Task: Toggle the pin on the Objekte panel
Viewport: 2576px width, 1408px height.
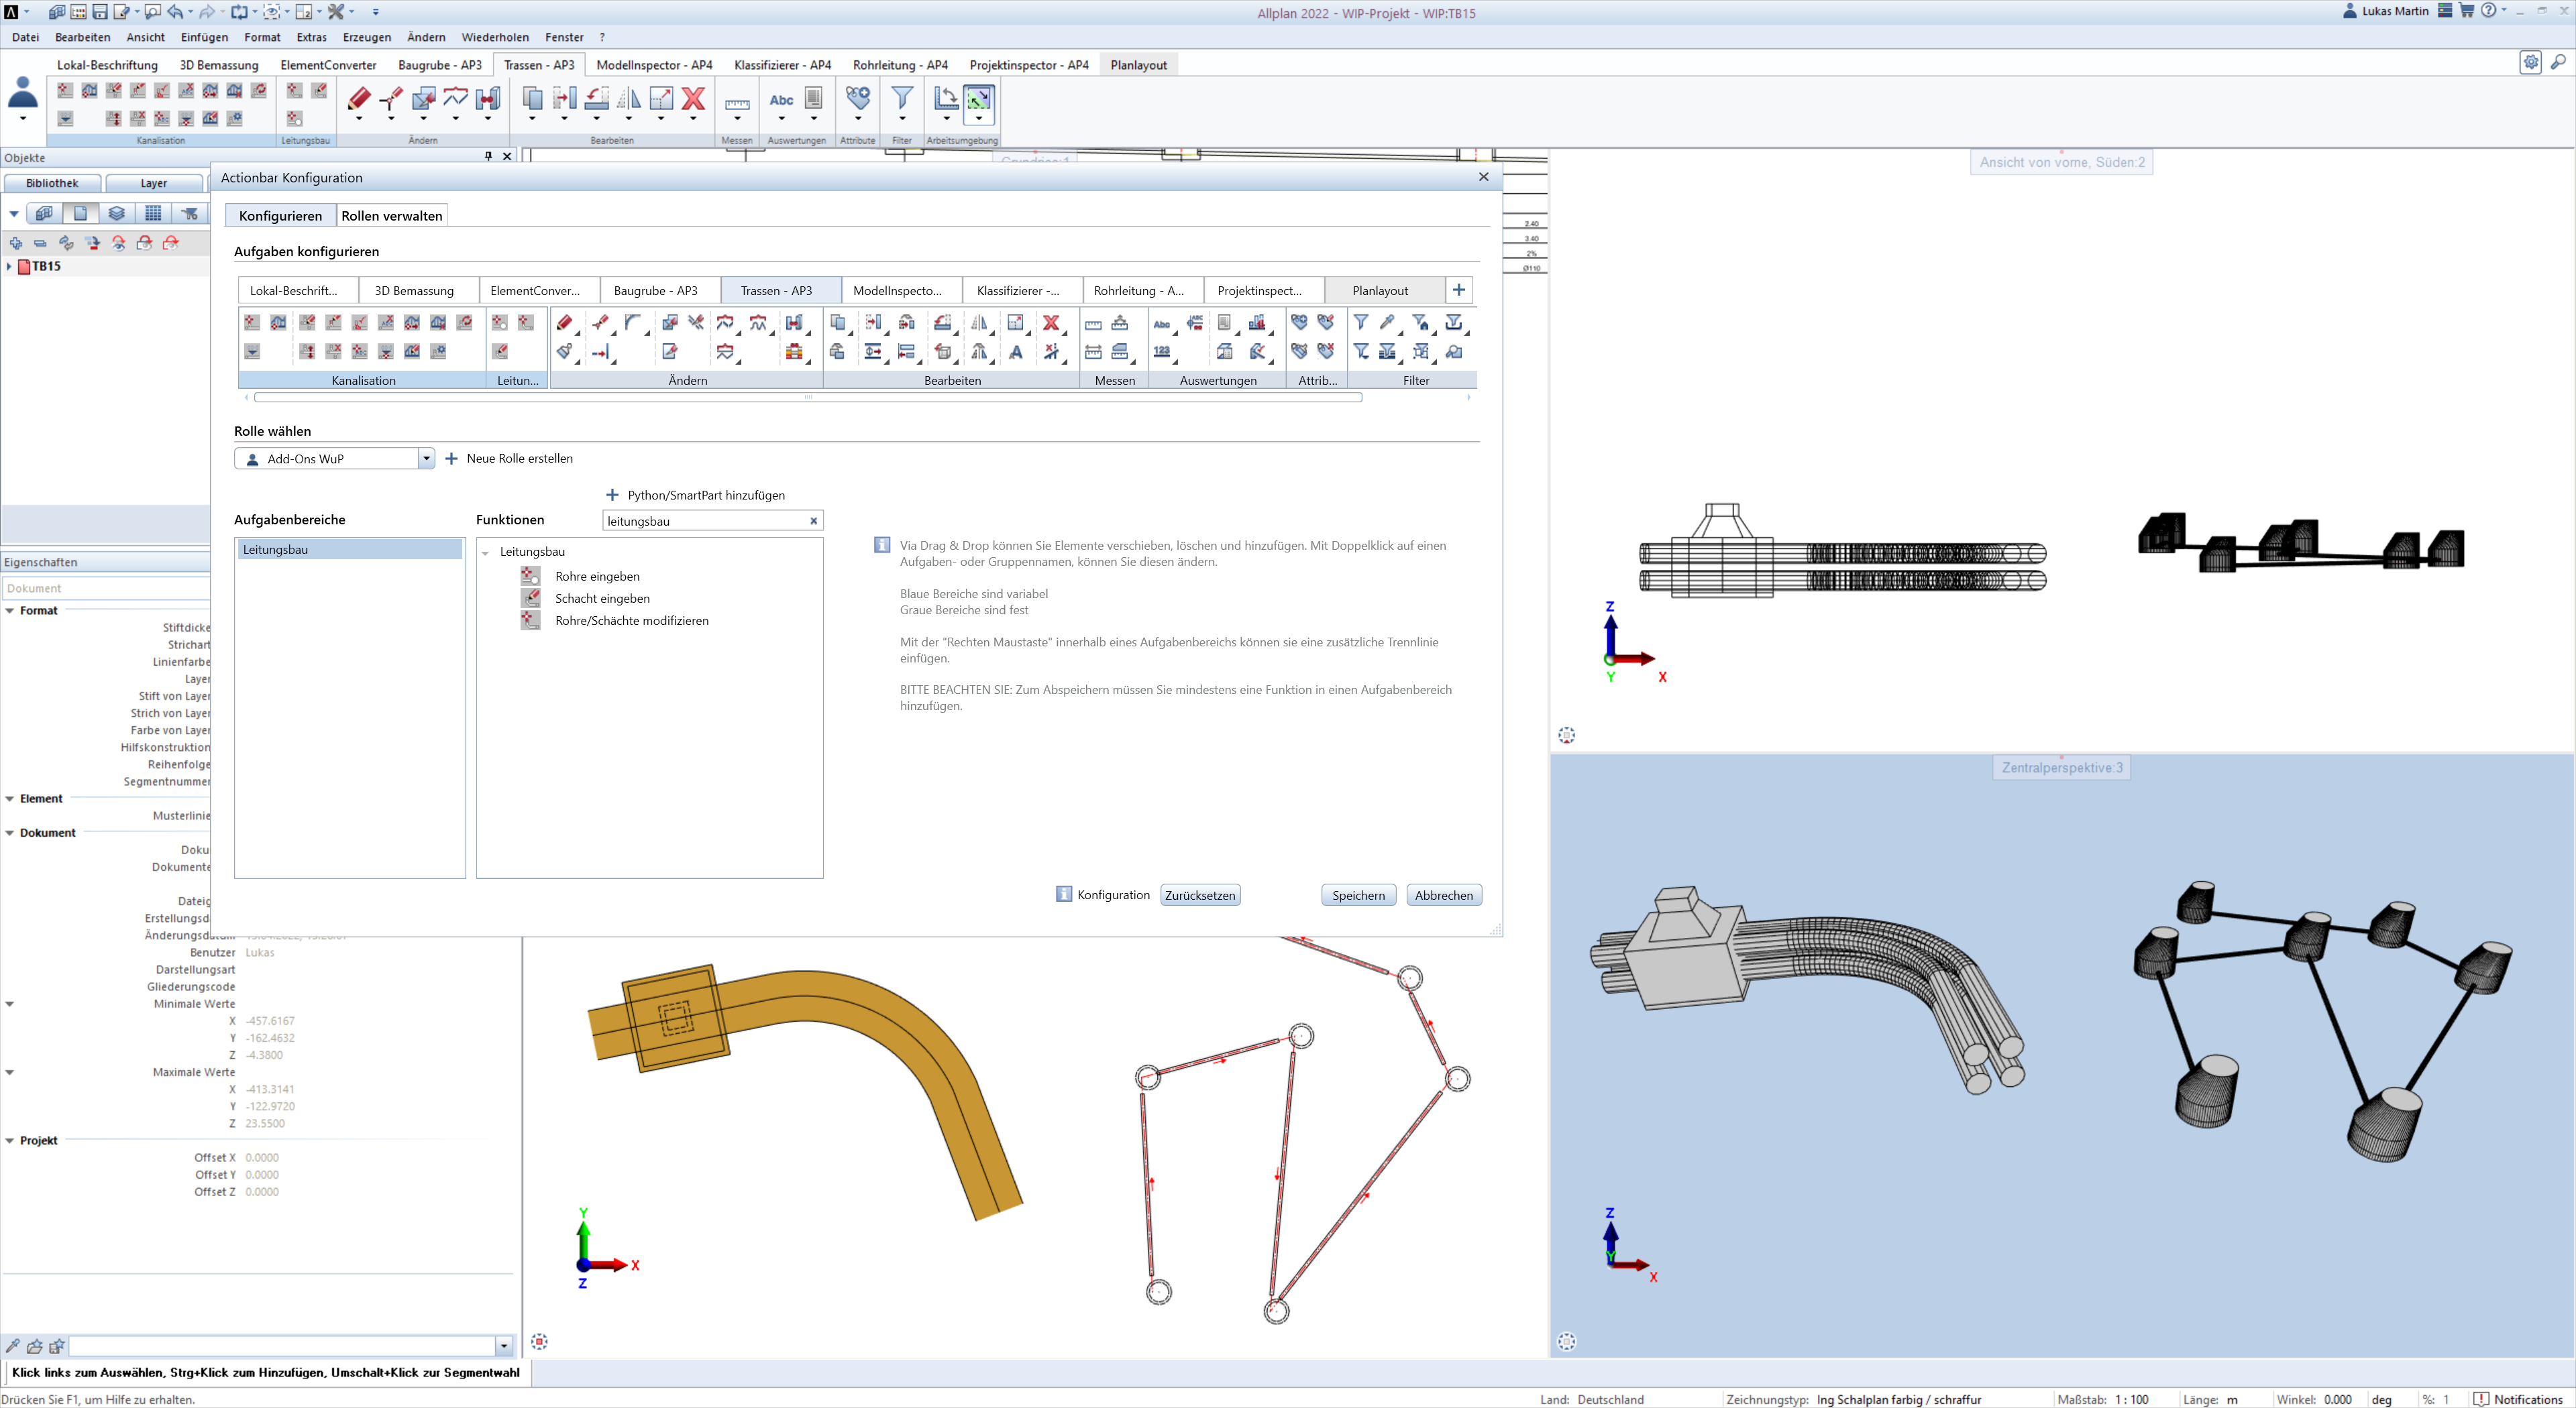Action: [489, 156]
